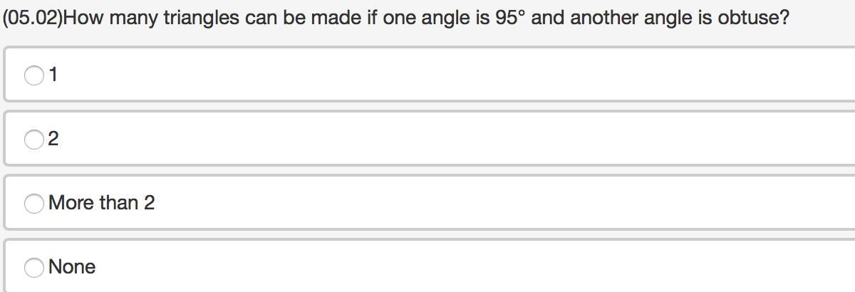Image resolution: width=855 pixels, height=292 pixels.
Task: Choose the None radio button
Action: click(x=34, y=267)
